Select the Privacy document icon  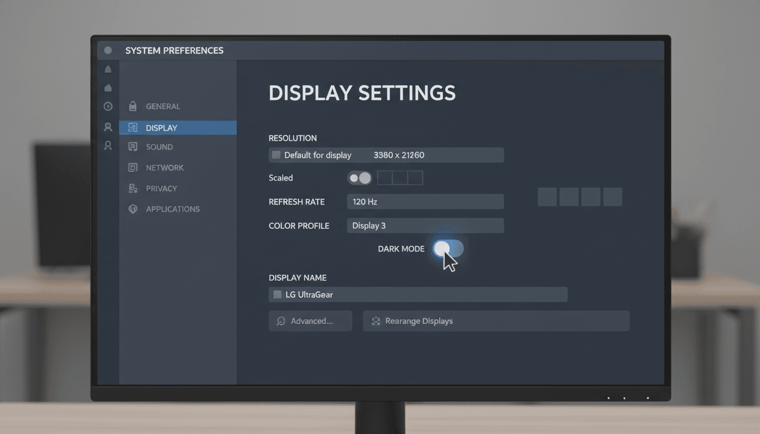pyautogui.click(x=132, y=188)
